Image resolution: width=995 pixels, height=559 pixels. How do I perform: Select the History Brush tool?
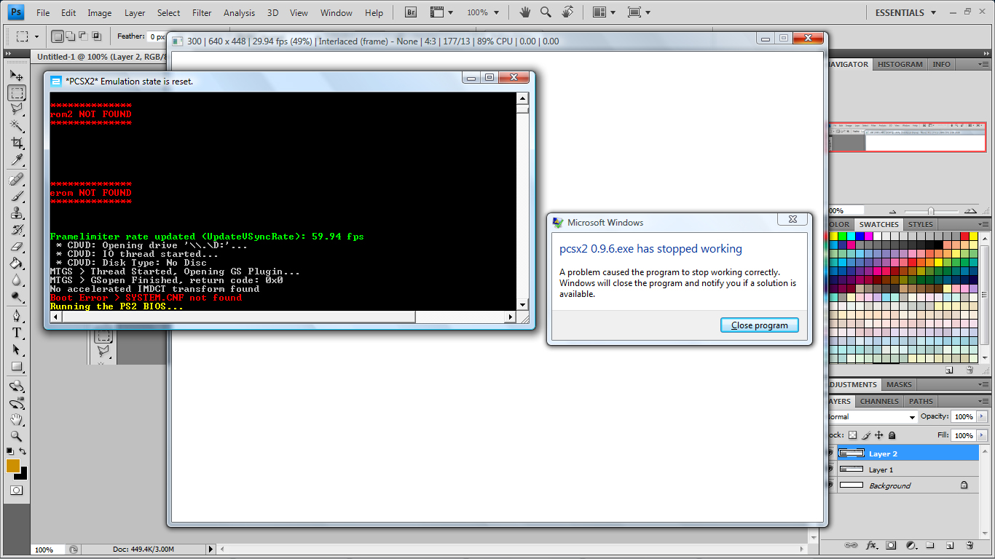coord(17,229)
